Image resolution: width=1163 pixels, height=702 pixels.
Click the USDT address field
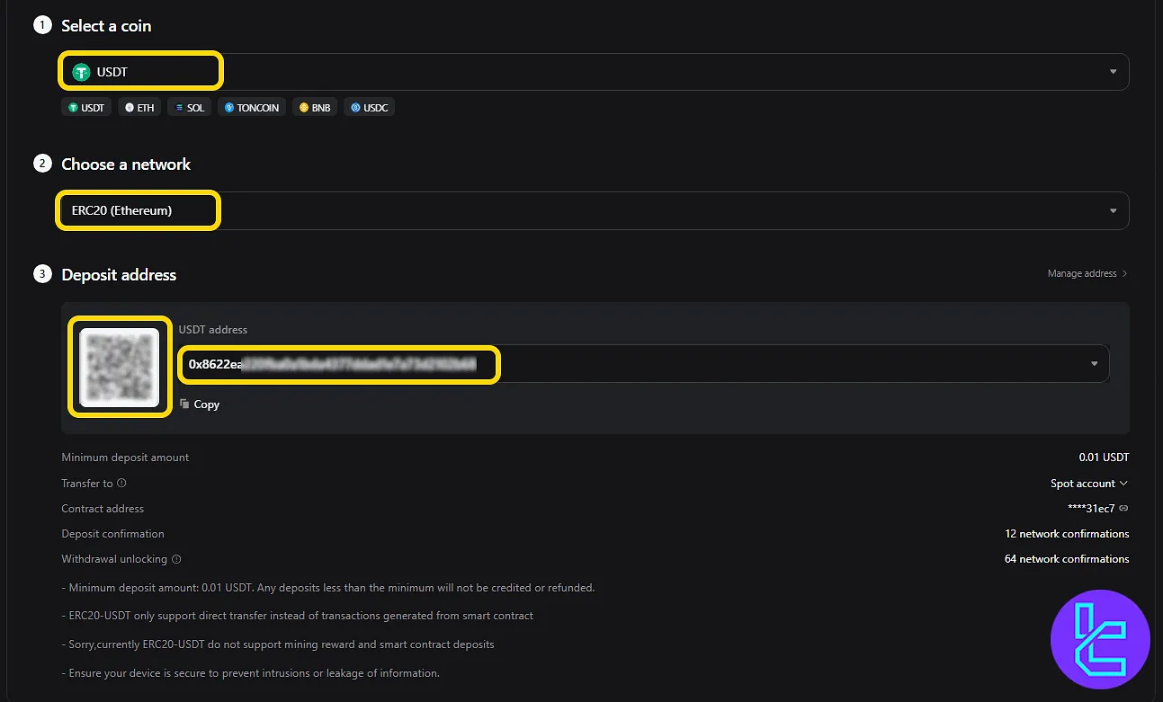[643, 364]
